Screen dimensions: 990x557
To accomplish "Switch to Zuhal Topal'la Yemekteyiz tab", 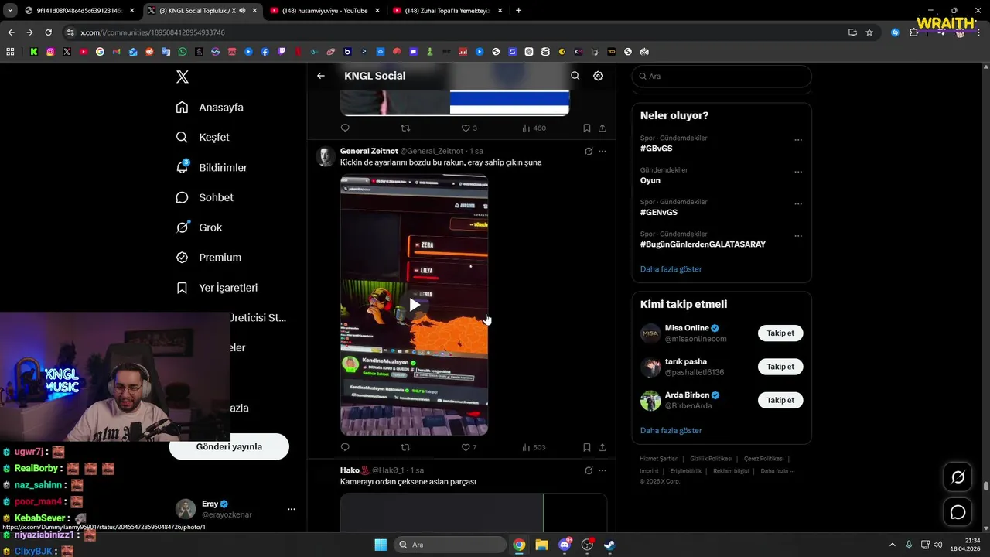I will (447, 11).
